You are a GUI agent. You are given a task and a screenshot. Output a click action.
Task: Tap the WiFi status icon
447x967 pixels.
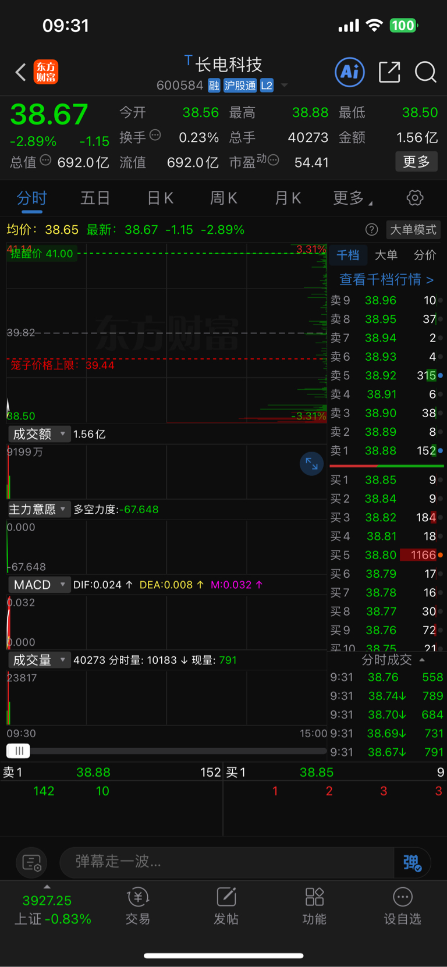pyautogui.click(x=374, y=25)
